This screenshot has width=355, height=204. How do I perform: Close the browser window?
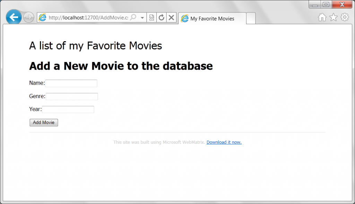click(342, 5)
